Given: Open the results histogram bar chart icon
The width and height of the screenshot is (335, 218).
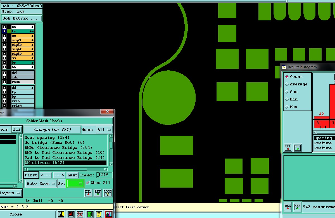Looking at the screenshot, I should [x=109, y=214].
